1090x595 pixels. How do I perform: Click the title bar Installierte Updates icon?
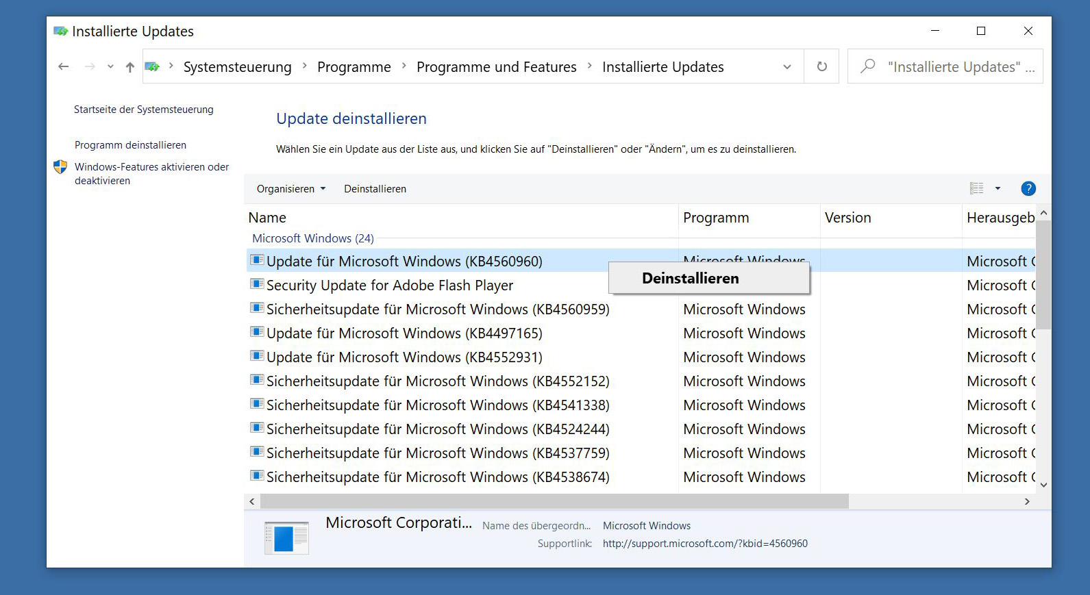[60, 31]
